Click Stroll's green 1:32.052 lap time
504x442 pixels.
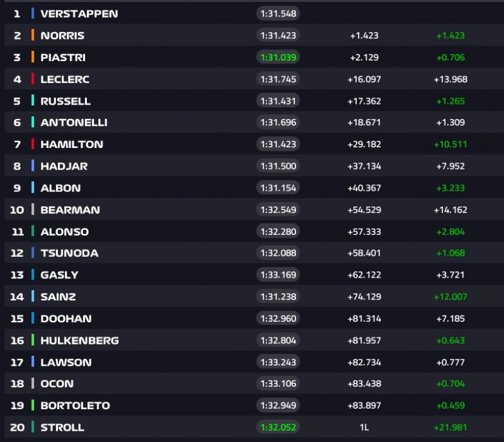[277, 427]
